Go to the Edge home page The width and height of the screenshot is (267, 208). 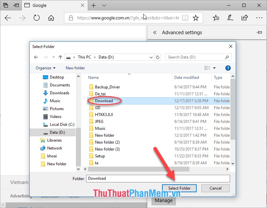tap(51, 18)
